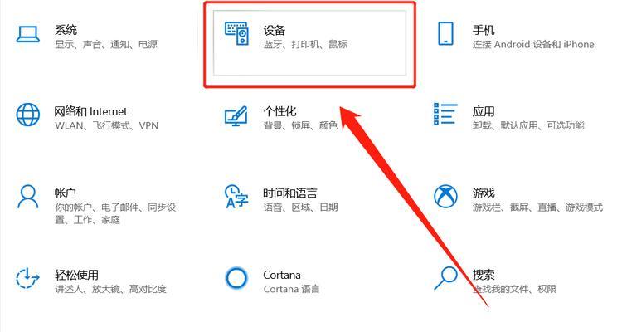
Task: Click the Ease of Access icon
Action: click(x=27, y=278)
